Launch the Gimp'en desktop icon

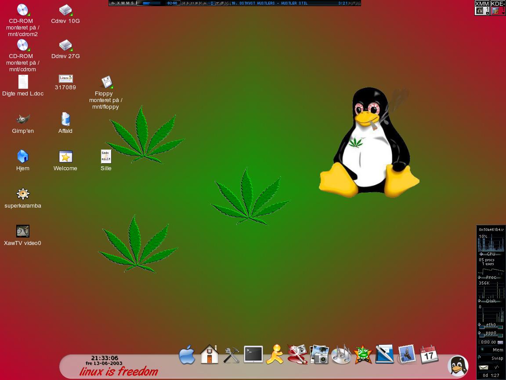click(23, 119)
